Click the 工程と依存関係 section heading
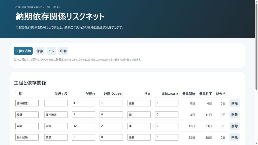The height and width of the screenshot is (145, 258). [x=30, y=83]
